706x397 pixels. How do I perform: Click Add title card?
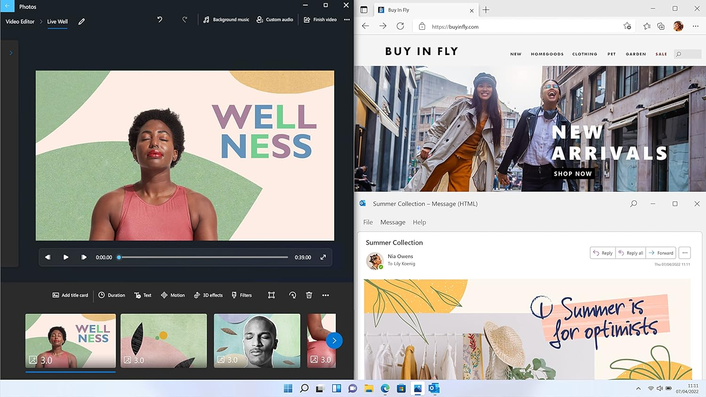point(70,295)
